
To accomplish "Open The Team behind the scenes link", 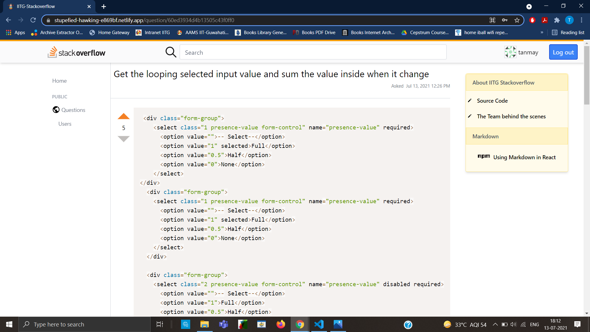I will tap(511, 117).
